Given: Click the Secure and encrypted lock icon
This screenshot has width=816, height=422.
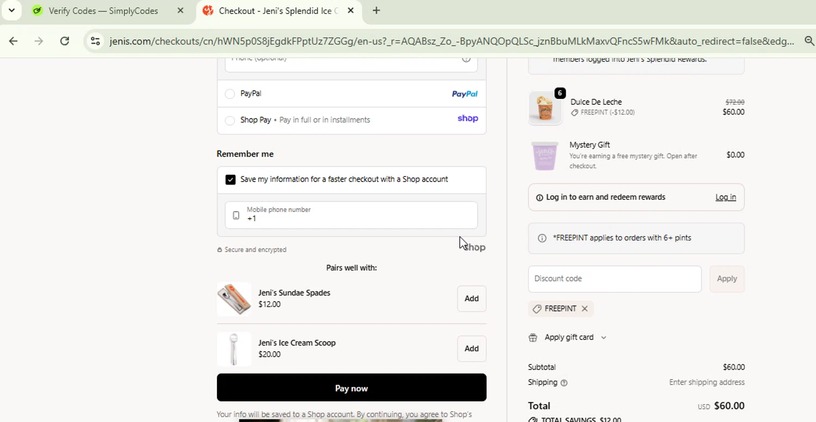Looking at the screenshot, I should (x=220, y=250).
